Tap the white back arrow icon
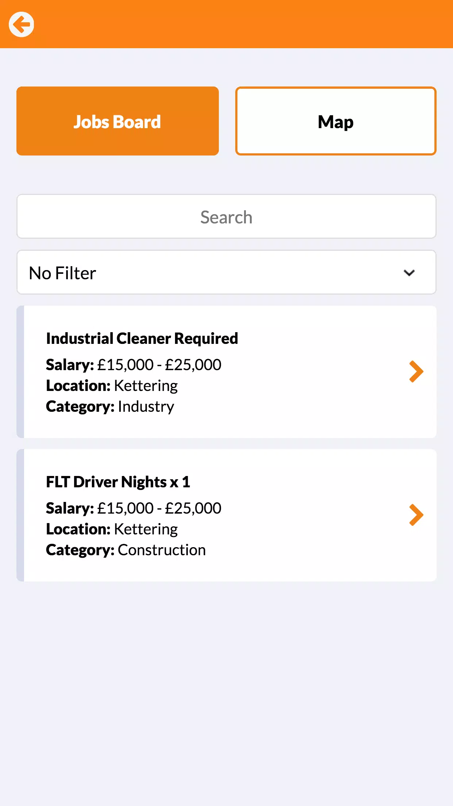The width and height of the screenshot is (453, 806). (x=22, y=24)
